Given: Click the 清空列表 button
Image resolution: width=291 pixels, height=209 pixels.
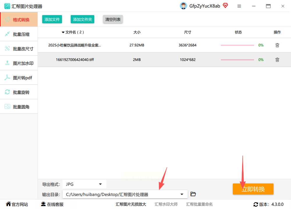Looking at the screenshot, I should (x=113, y=19).
